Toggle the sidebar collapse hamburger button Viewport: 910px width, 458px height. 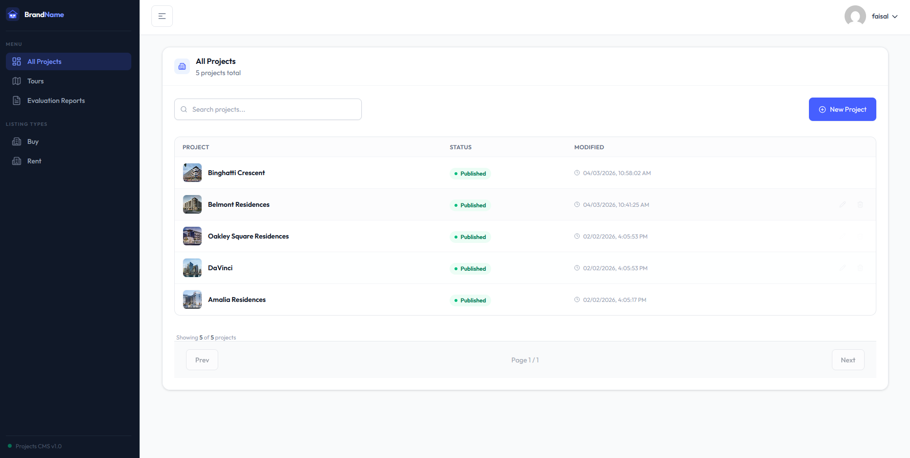pos(162,16)
